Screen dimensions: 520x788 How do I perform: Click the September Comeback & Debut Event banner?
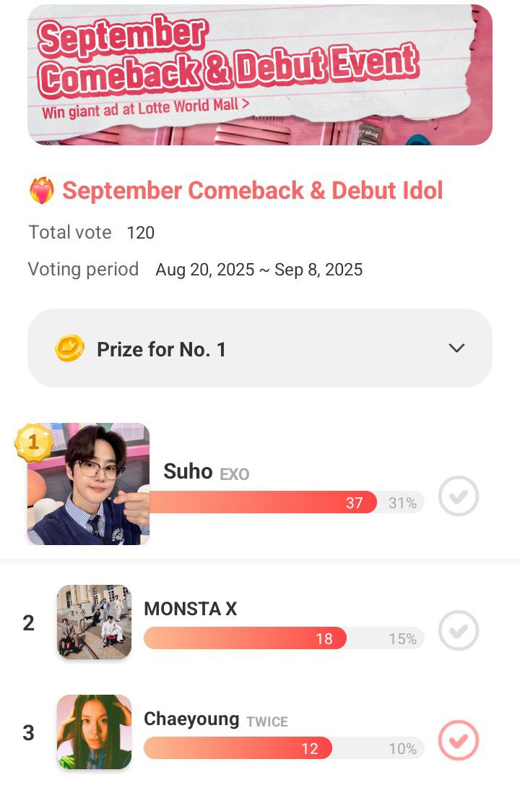coord(260,75)
